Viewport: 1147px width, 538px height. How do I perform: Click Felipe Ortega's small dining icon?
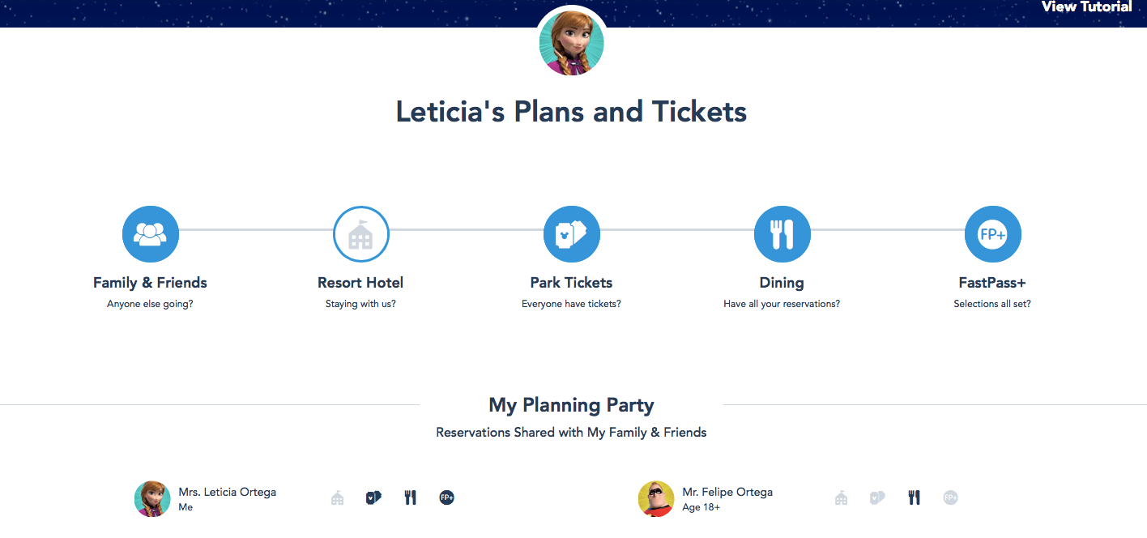tap(915, 497)
